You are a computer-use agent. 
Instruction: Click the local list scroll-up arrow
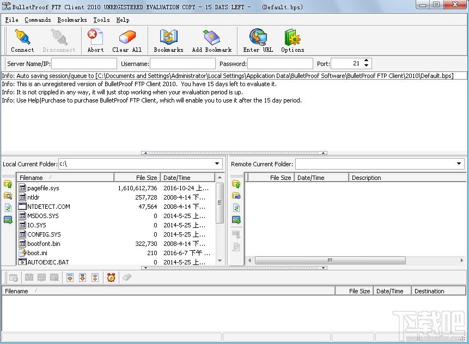click(x=220, y=178)
